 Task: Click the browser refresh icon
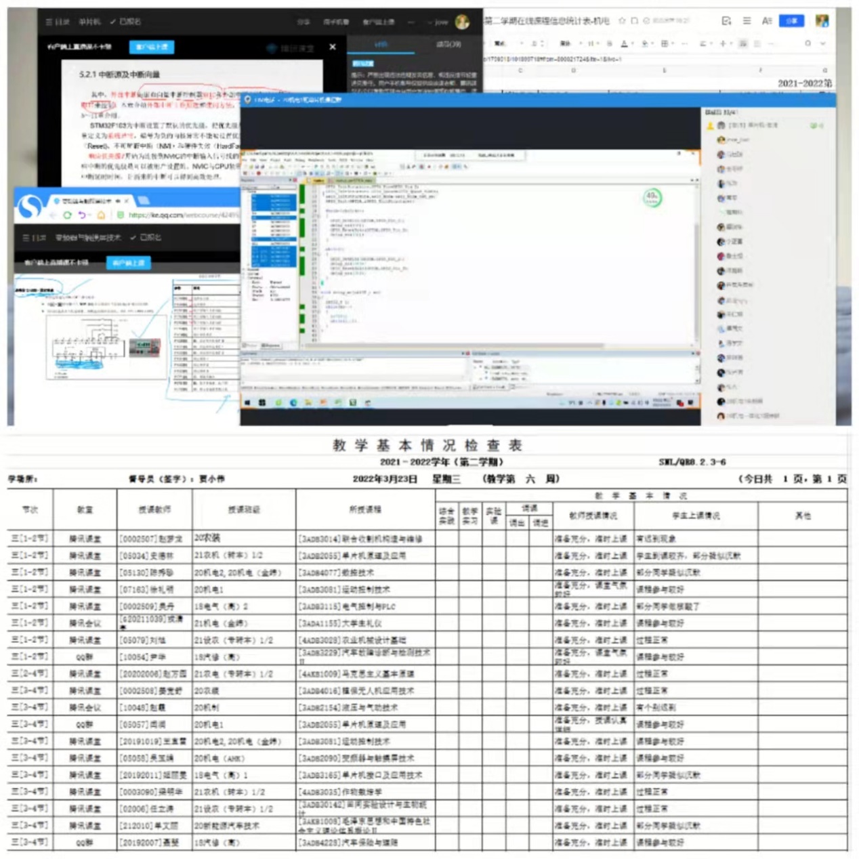[x=67, y=215]
